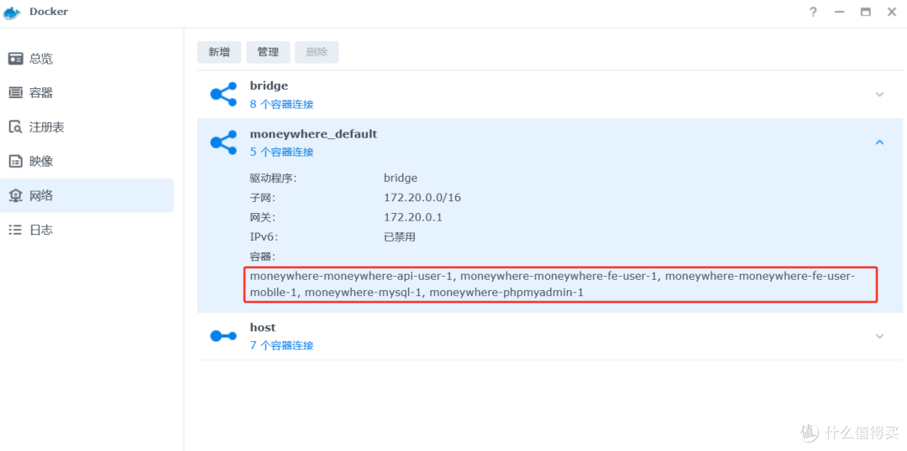The image size is (907, 451).
Task: Maximize the Docker window
Action: click(865, 12)
